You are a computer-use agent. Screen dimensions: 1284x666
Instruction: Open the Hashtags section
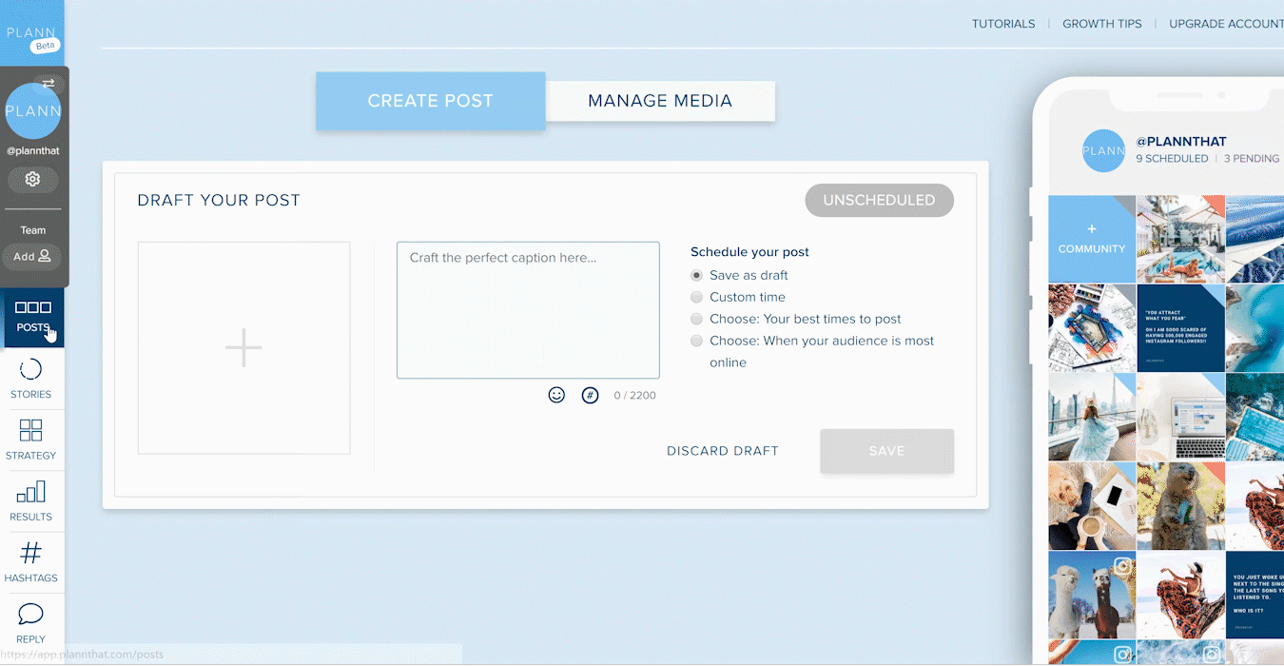(x=31, y=562)
